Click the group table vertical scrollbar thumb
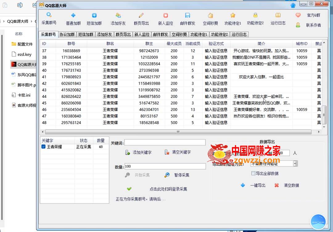 pyautogui.click(x=324, y=115)
